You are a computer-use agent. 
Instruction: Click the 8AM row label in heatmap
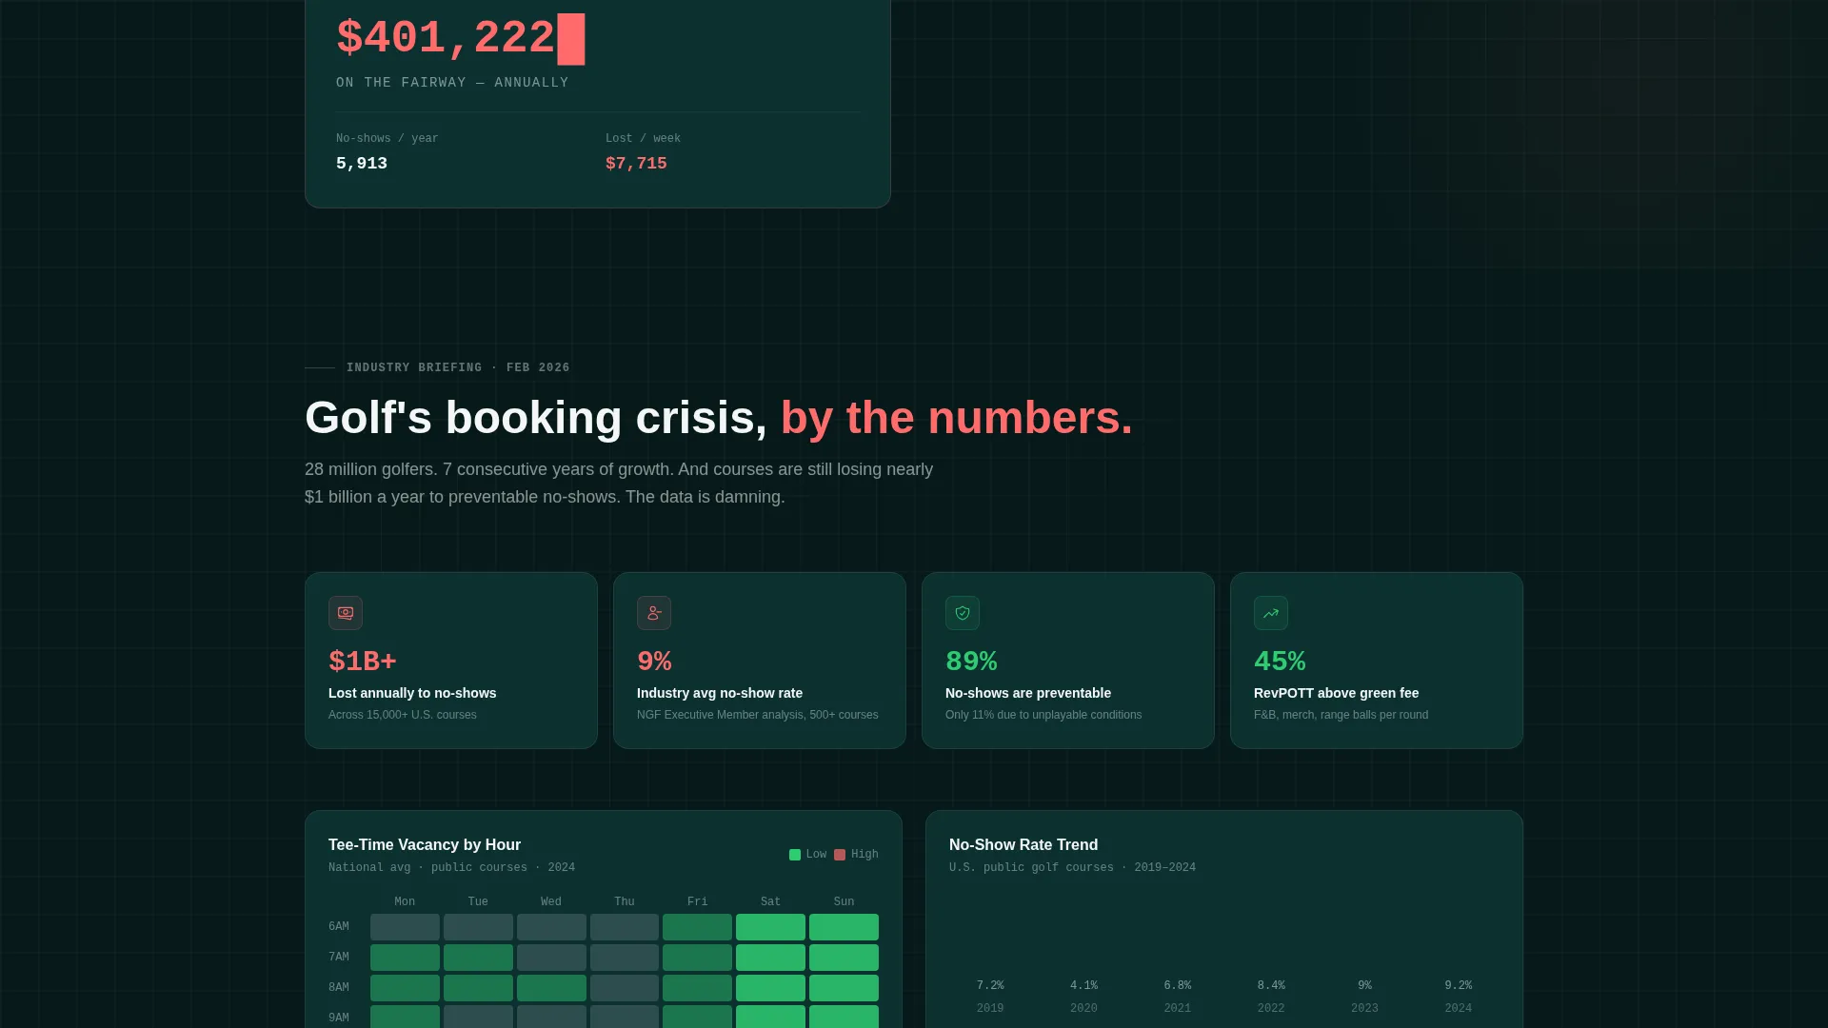click(339, 988)
